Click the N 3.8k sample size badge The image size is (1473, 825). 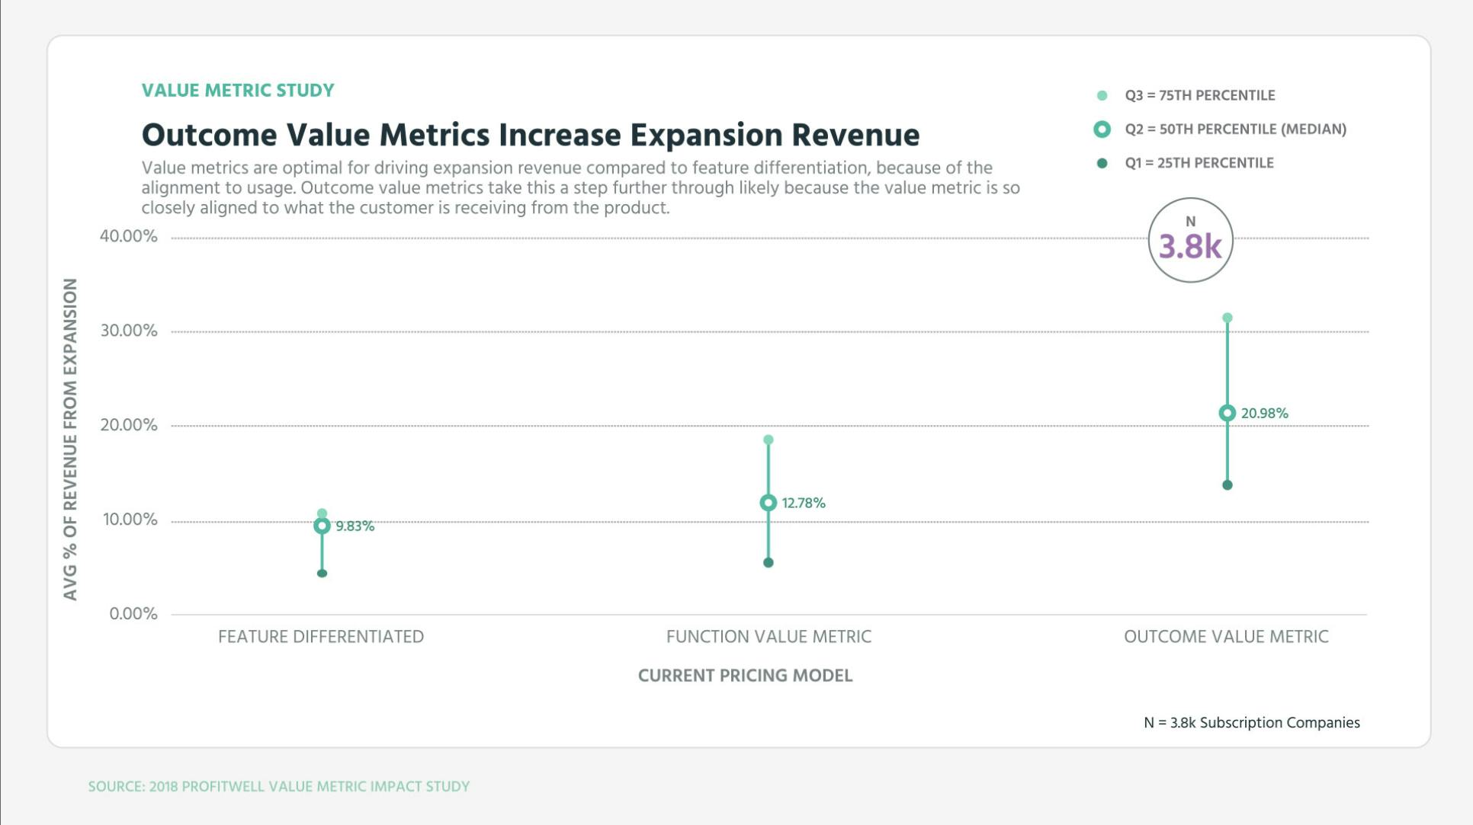(x=1190, y=238)
